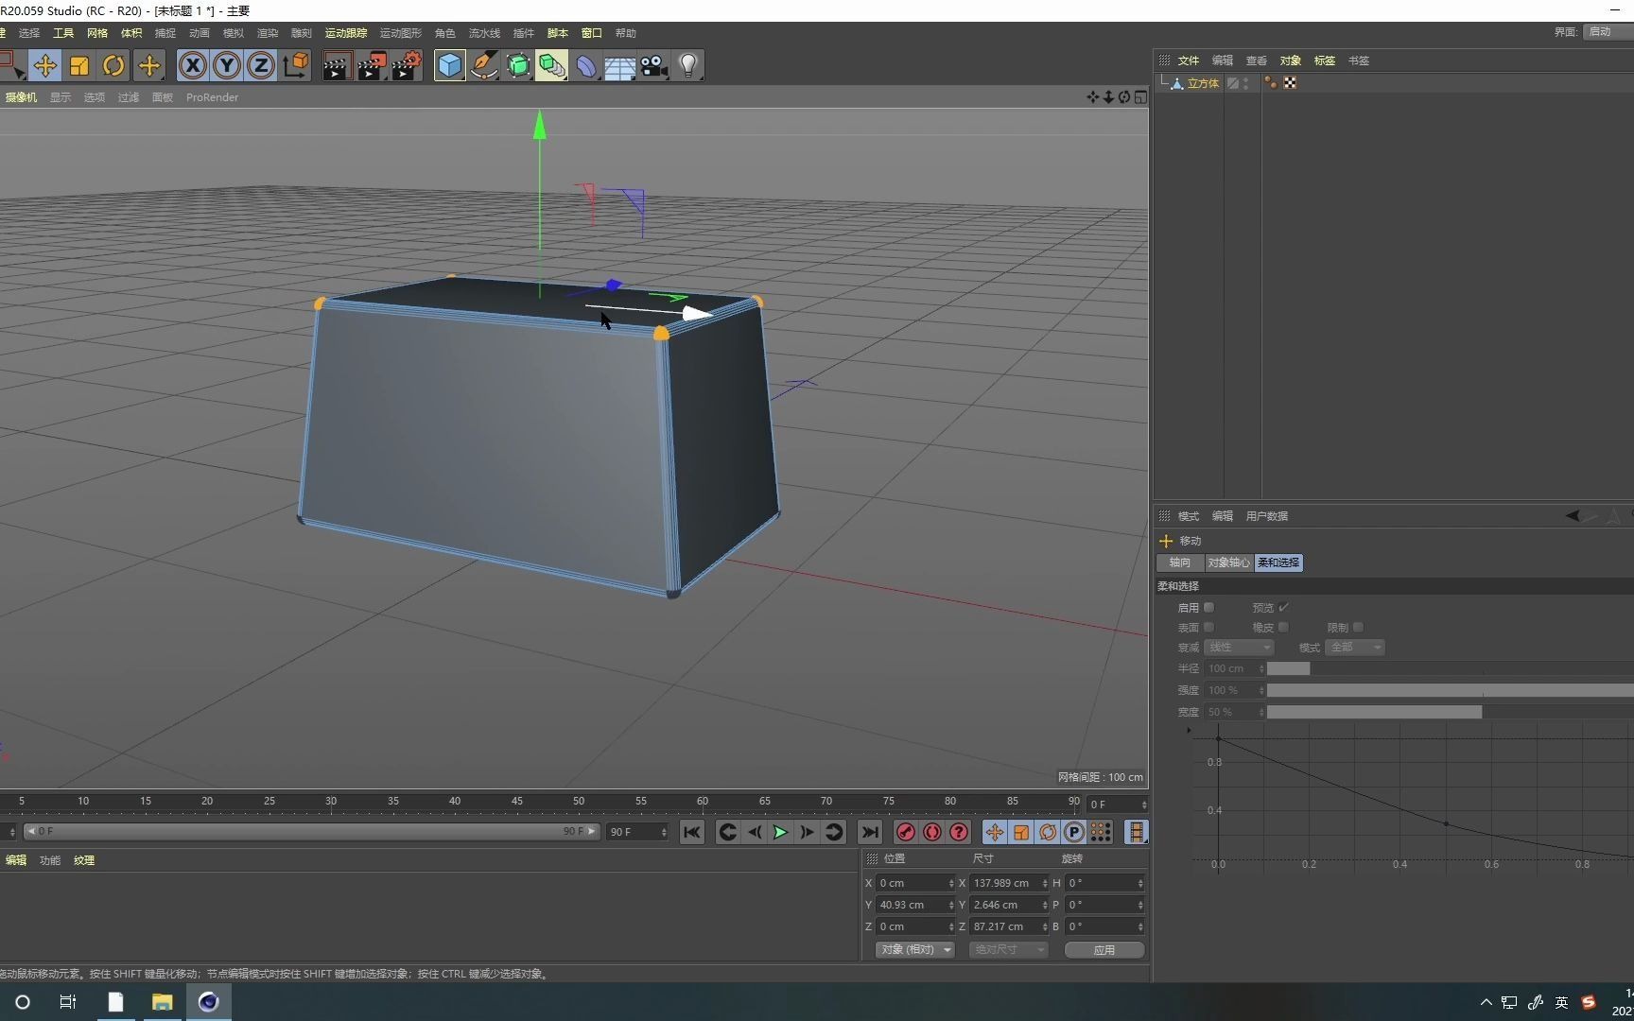Toggle the X axis lock
Image resolution: width=1634 pixels, height=1021 pixels.
click(193, 65)
